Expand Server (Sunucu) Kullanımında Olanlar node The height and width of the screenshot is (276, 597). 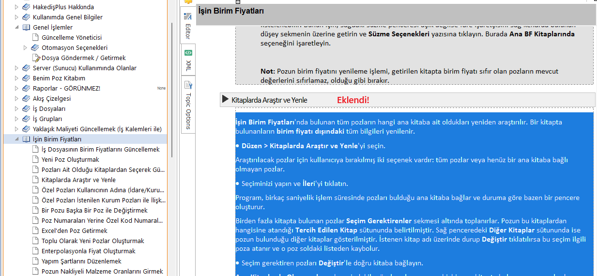coord(16,68)
